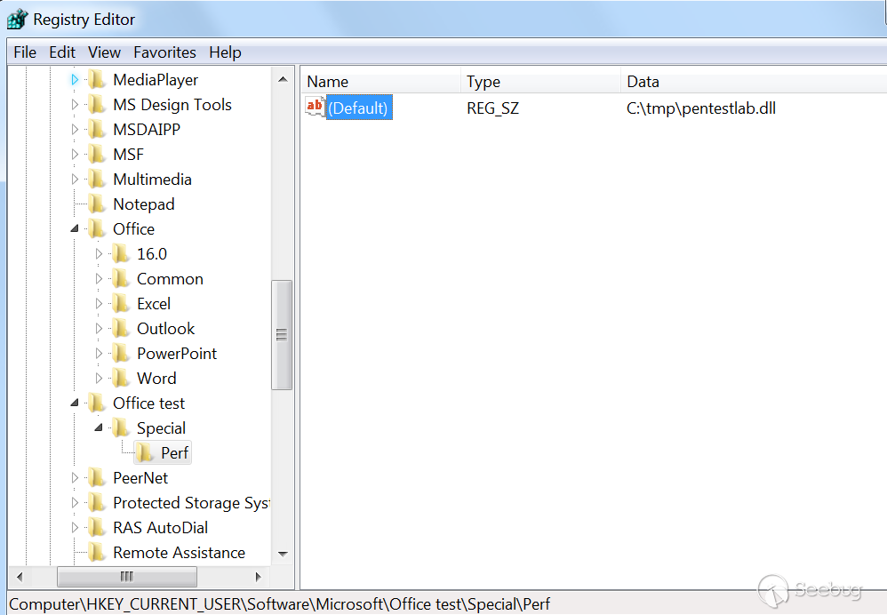Click the MS Design Tools folder icon
Viewport: 887px width, 615px height.
pyautogui.click(x=97, y=105)
